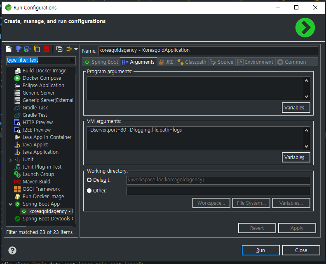The width and height of the screenshot is (326, 264).
Task: Click the File System... button
Action: pos(251,203)
